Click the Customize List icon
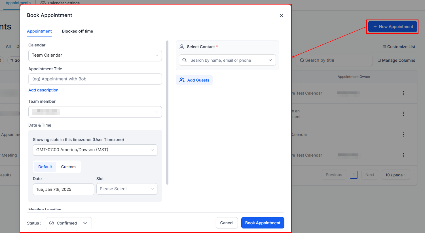The image size is (425, 233). pos(384,47)
